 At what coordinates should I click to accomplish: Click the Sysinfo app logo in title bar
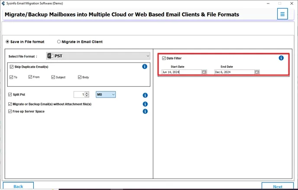click(x=3, y=3)
